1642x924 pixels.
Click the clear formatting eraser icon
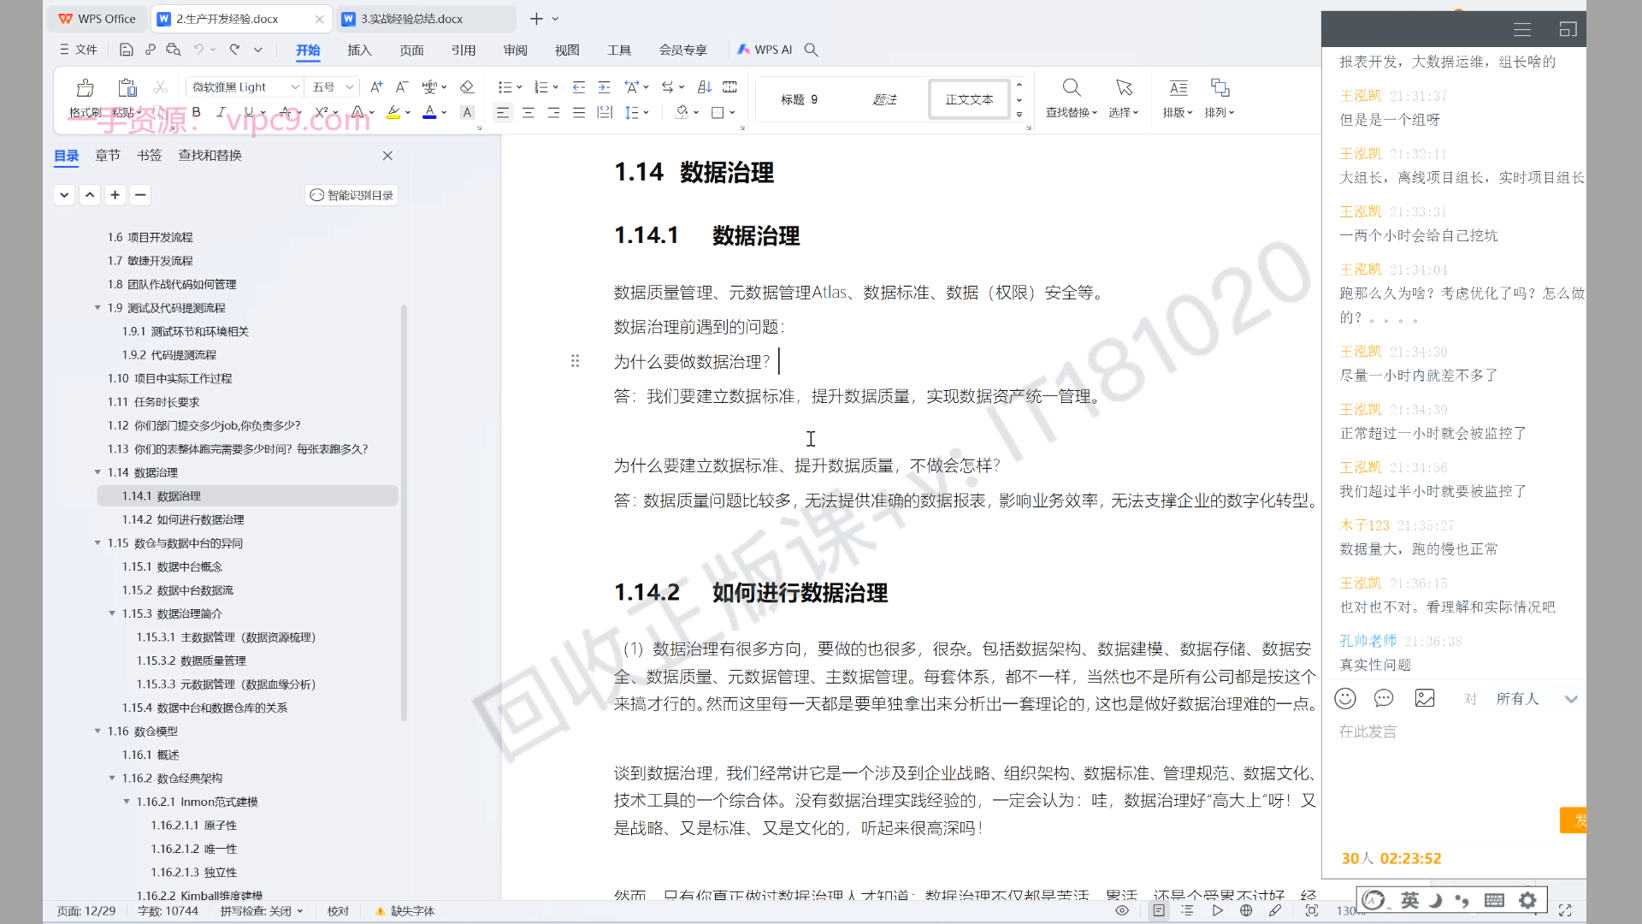pos(467,87)
